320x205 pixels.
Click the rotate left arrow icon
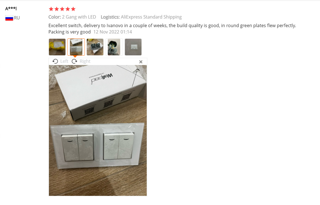click(55, 61)
